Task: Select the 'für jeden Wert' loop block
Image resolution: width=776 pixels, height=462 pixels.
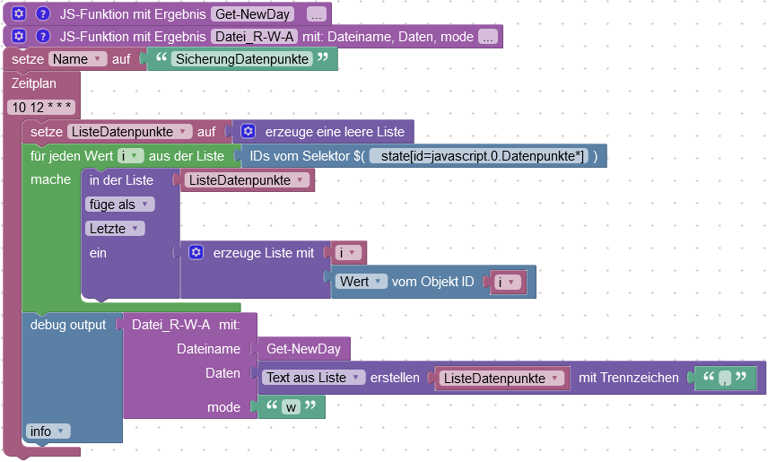Action: [x=72, y=156]
